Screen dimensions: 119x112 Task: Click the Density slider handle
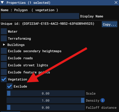83,100
